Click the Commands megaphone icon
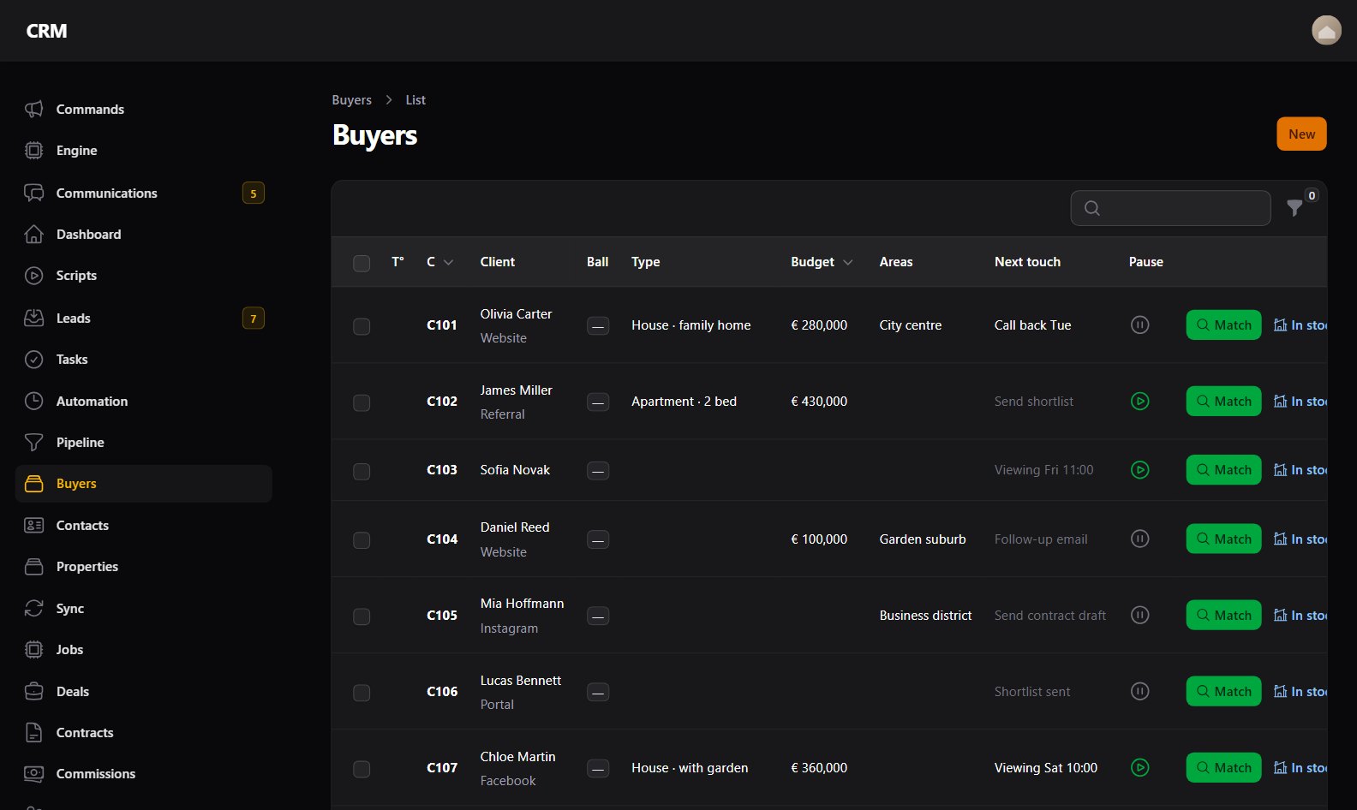Image resolution: width=1357 pixels, height=810 pixels. tap(33, 109)
